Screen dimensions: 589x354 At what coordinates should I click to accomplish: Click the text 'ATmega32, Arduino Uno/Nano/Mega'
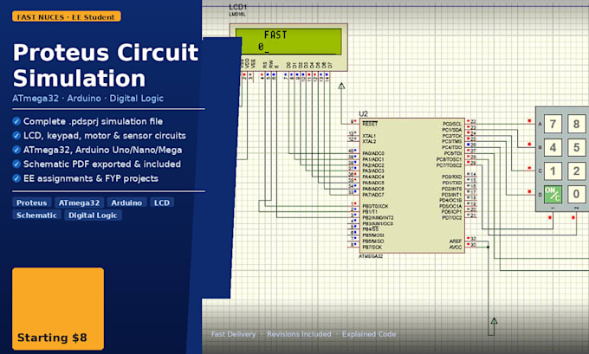coord(102,150)
